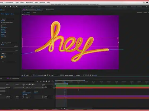Click the pixel aspect correction icon
This screenshot has width=149, height=111.
pos(84,75)
